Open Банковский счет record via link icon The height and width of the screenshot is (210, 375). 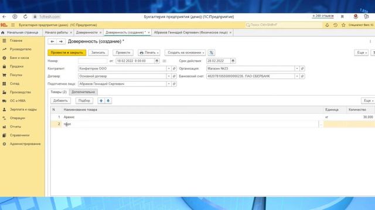[302, 76]
